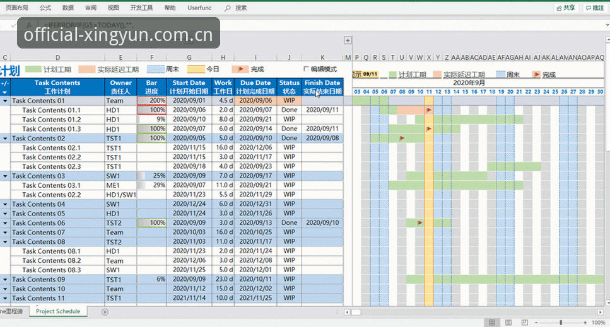Toggle Task Contents 04 group arrow
610x327 pixels.
pyautogui.click(x=5, y=204)
